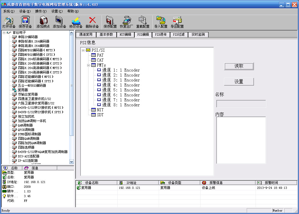Click the PSI/SI root DVB icon
299x214 pixels.
click(88, 50)
